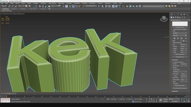Open the reference coordinate system dropdown
Viewport: 191px width, 107px height.
(x=54, y=6)
